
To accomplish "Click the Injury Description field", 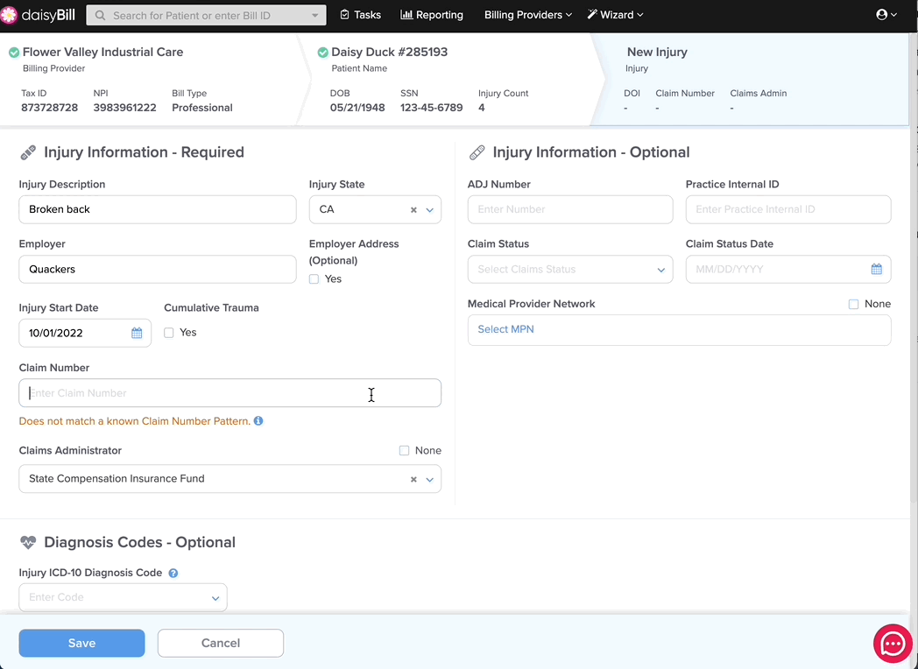I will click(x=158, y=209).
